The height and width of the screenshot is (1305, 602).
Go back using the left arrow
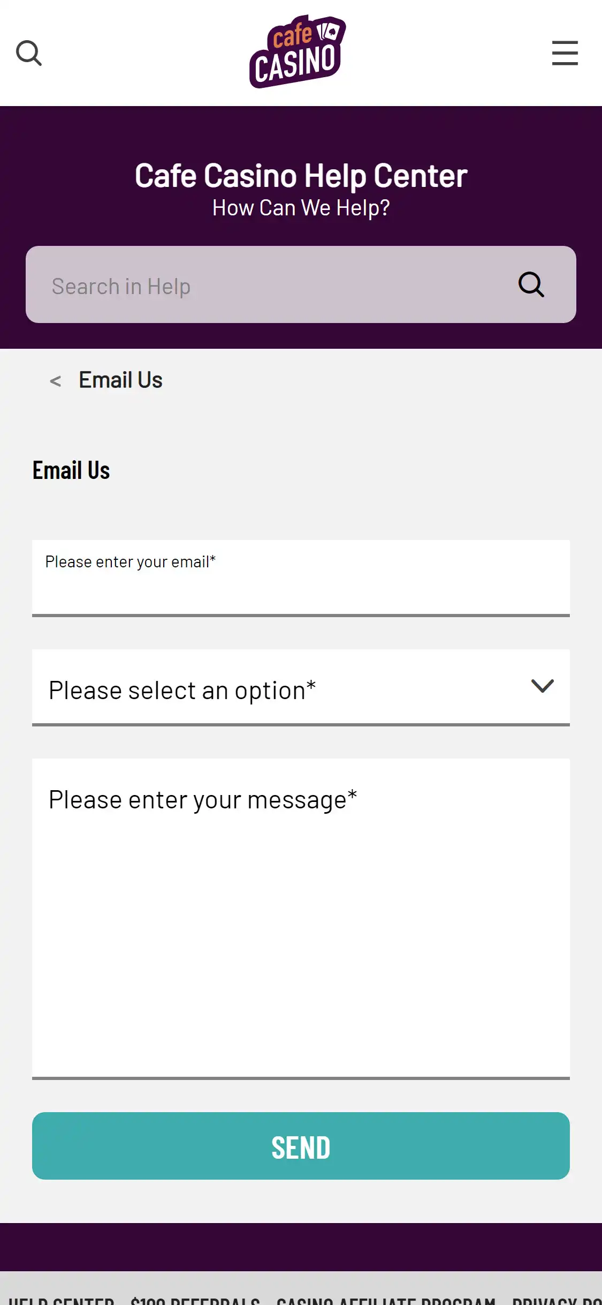(55, 381)
